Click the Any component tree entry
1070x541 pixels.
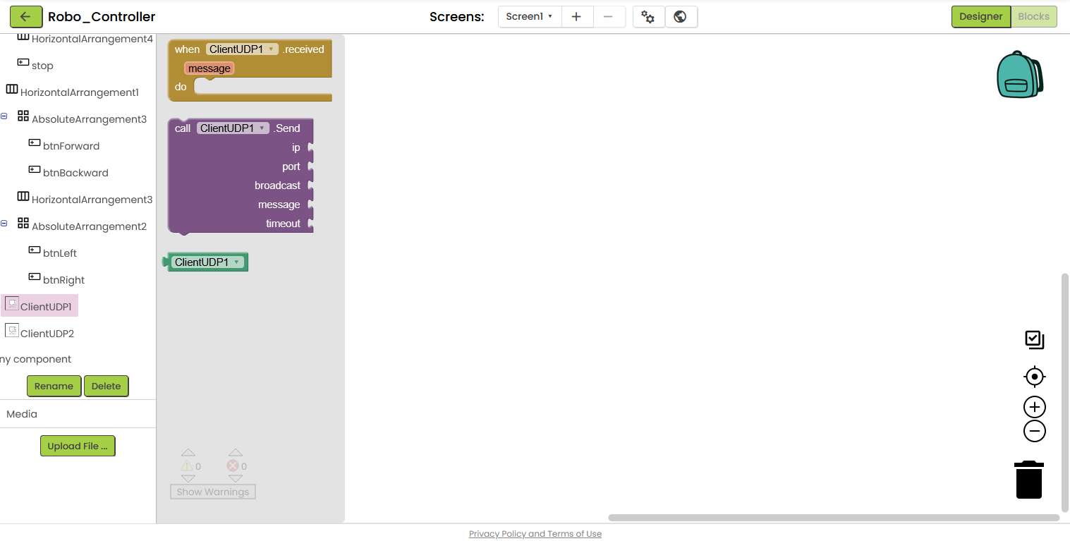point(35,360)
